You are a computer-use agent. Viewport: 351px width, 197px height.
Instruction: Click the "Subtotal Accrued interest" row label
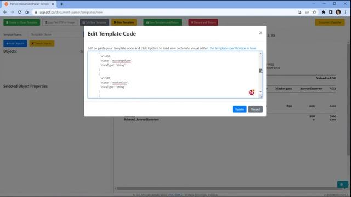pos(141,120)
